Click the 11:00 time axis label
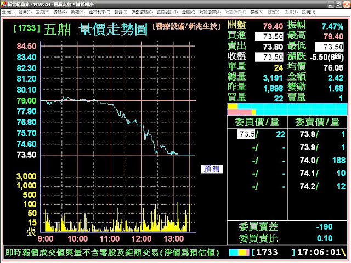Image resolution: width=351 pixels, height=263 pixels. (x=110, y=239)
